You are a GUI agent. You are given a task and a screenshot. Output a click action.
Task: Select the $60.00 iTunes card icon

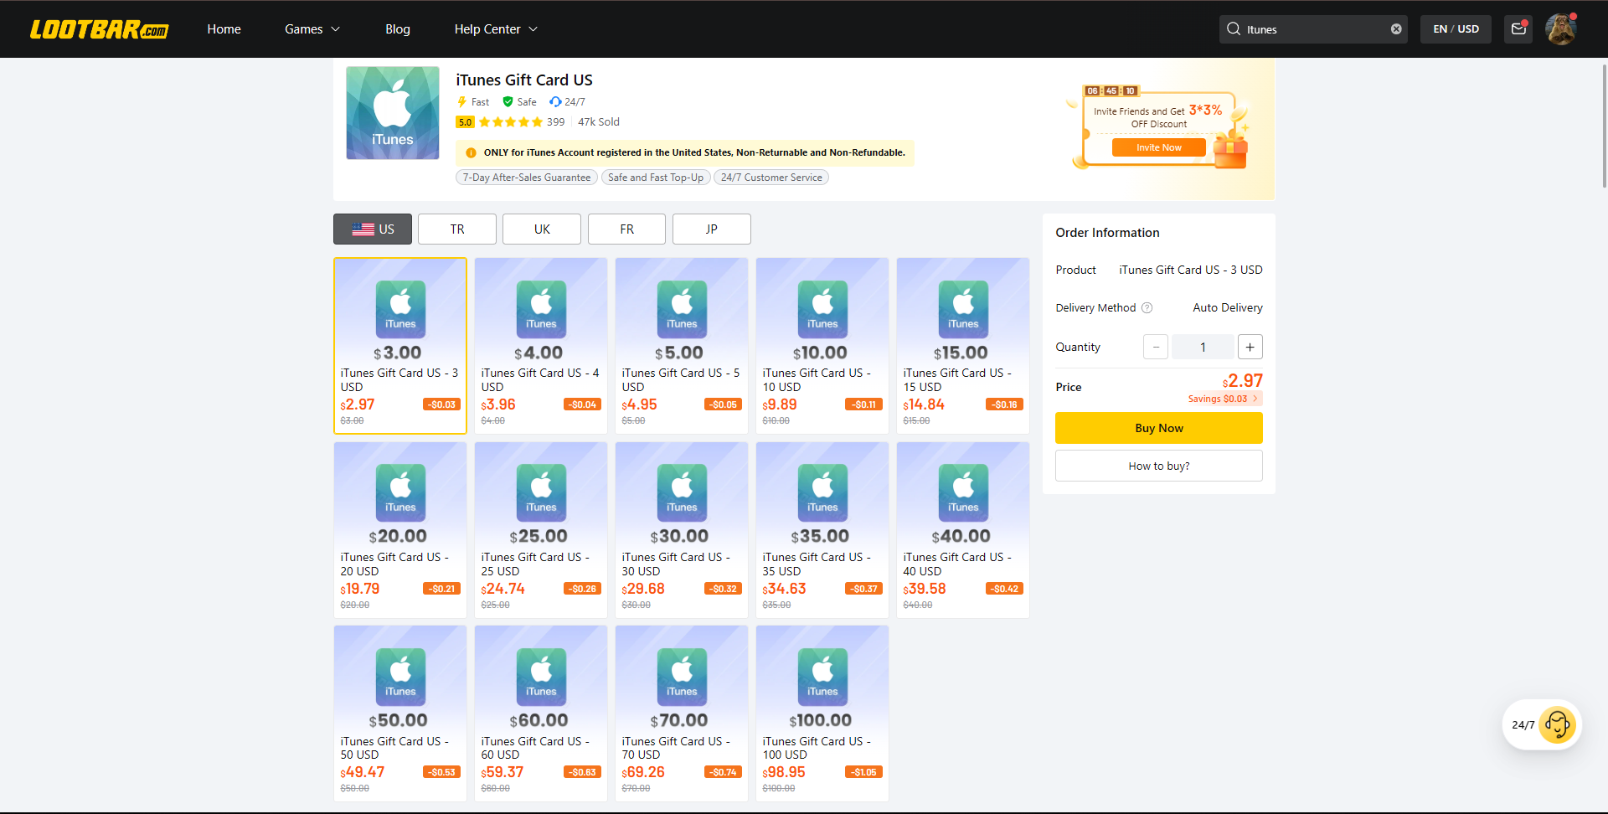tap(541, 677)
